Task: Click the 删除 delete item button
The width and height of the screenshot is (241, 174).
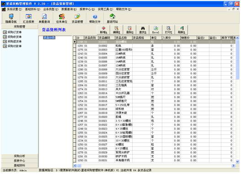Action: (130, 30)
